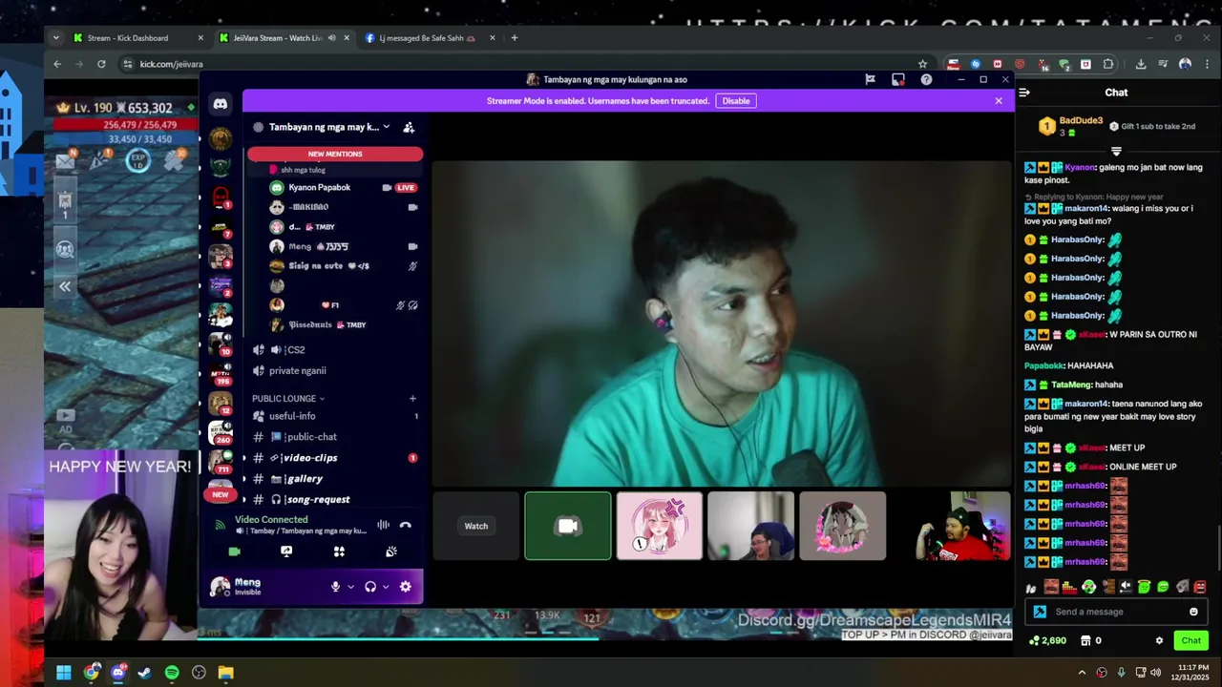This screenshot has width=1222, height=687.
Task: Open Discord help question mark icon
Action: pyautogui.click(x=926, y=79)
